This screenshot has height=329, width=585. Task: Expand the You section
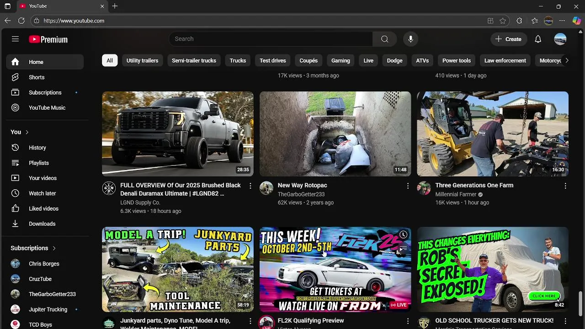point(20,132)
